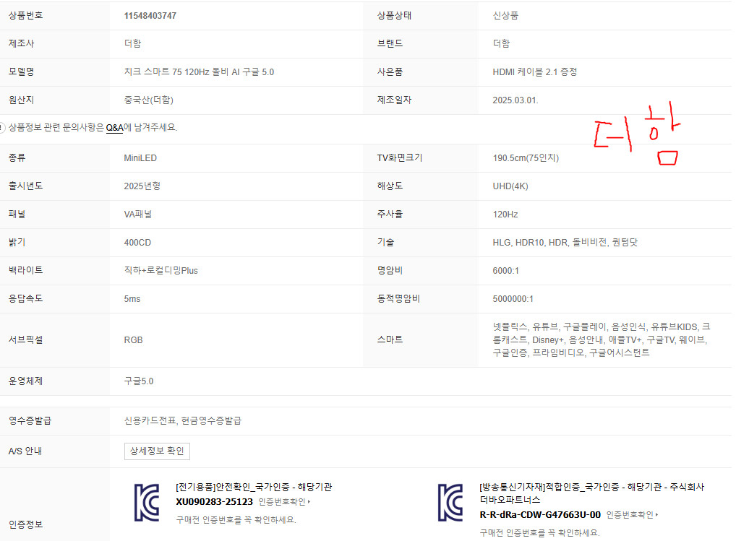Click the 영수증발급 label

coord(30,420)
